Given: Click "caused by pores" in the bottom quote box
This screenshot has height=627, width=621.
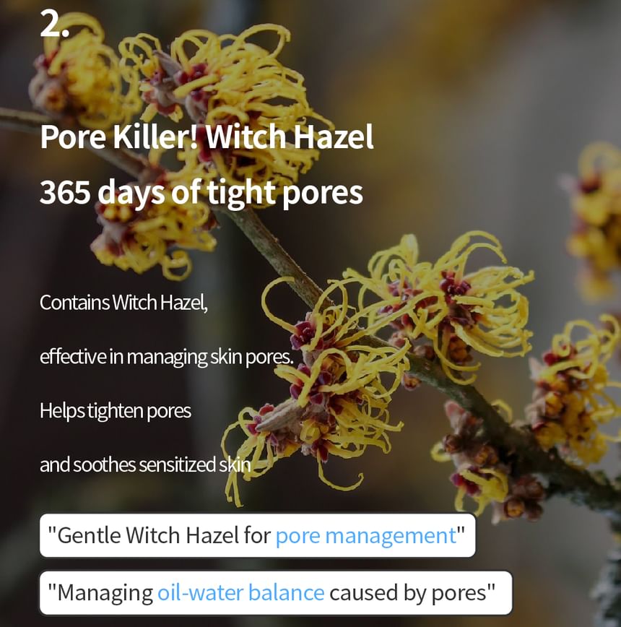Looking at the screenshot, I should (x=408, y=592).
